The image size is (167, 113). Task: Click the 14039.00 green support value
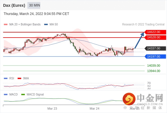click(x=154, y=66)
